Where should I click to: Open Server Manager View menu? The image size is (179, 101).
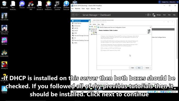point(169,15)
